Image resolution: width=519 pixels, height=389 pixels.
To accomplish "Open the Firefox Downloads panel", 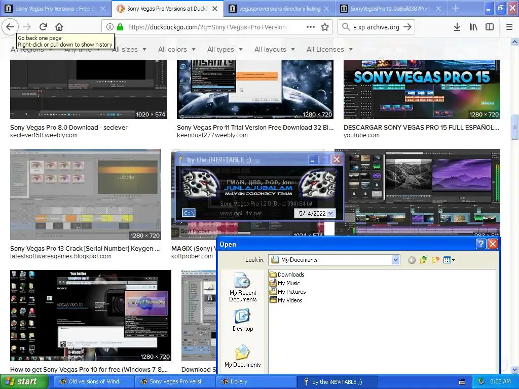I will click(x=457, y=27).
